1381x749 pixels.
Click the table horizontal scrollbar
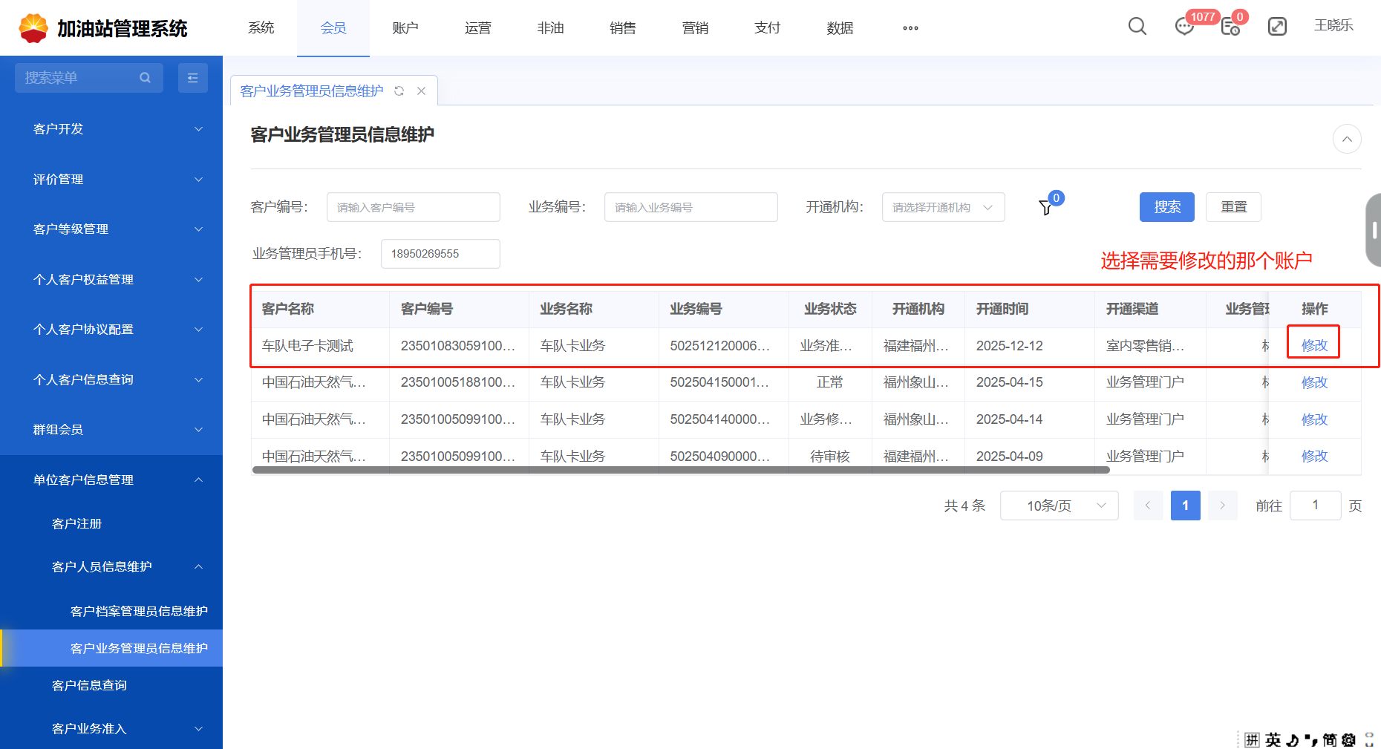pyautogui.click(x=680, y=470)
